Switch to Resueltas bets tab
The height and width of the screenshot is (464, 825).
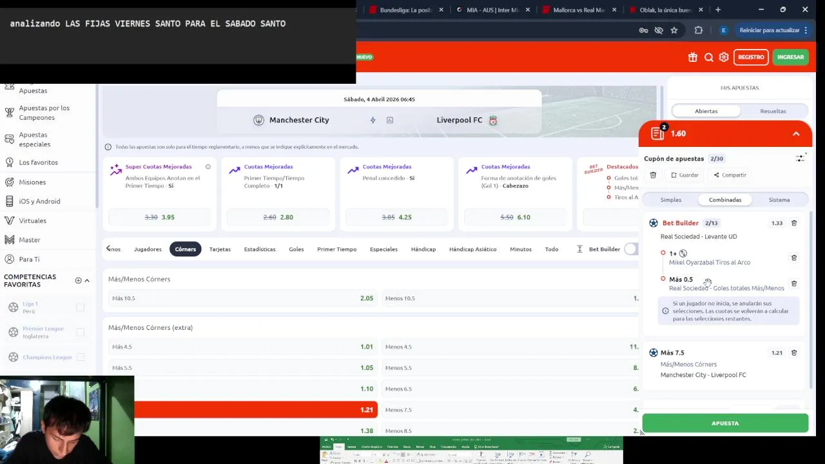click(x=773, y=111)
